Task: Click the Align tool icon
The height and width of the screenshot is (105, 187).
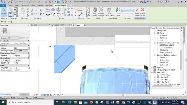Action: tap(48, 10)
